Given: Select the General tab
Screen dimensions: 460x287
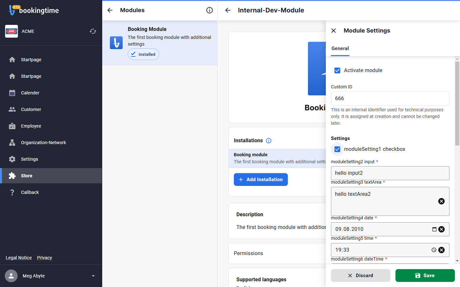Looking at the screenshot, I should pyautogui.click(x=340, y=48).
